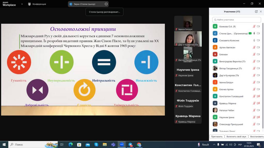Open Skype from the taskbar

[96, 144]
